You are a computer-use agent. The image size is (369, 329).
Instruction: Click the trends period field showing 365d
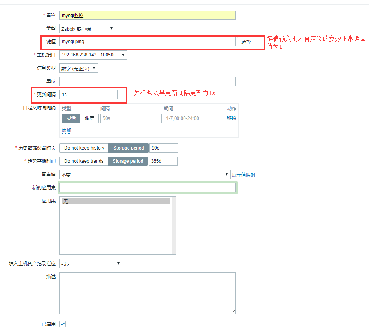pyautogui.click(x=163, y=161)
